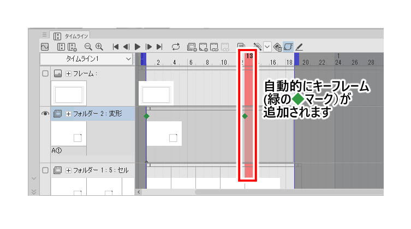
Task: Expand the フレーム layer with plus icon
Action: pos(68,73)
